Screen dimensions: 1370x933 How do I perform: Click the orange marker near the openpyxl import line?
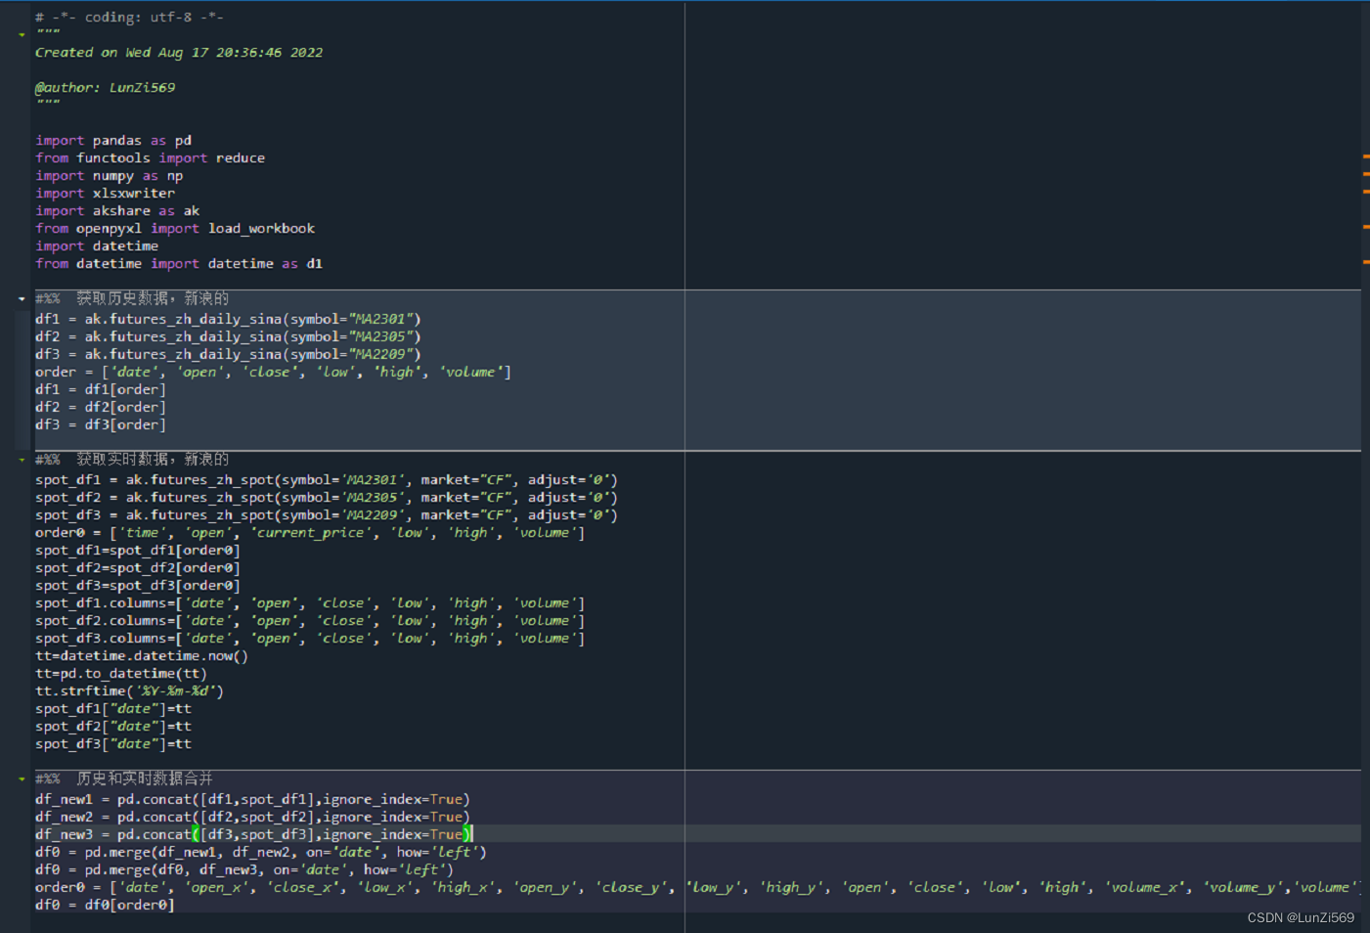click(1363, 228)
